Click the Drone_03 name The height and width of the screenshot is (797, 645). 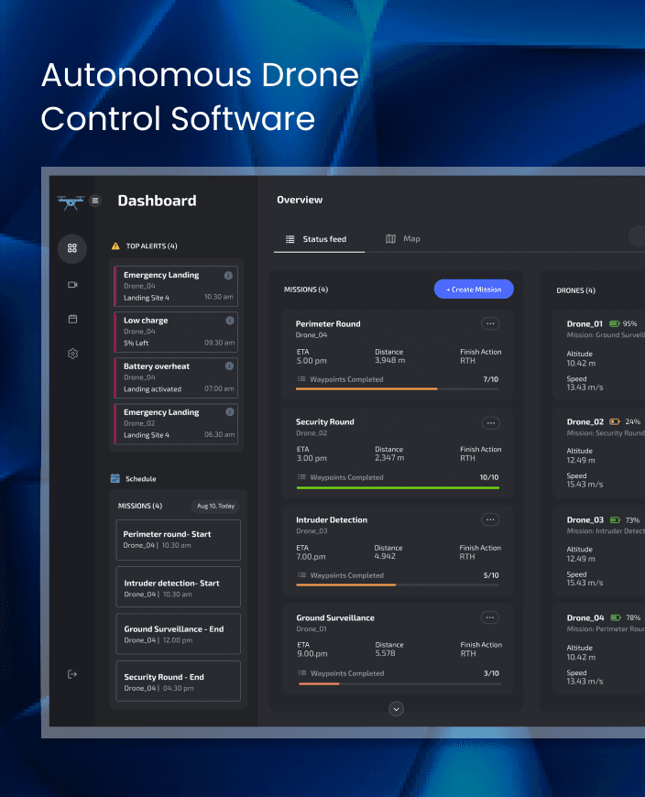[585, 520]
